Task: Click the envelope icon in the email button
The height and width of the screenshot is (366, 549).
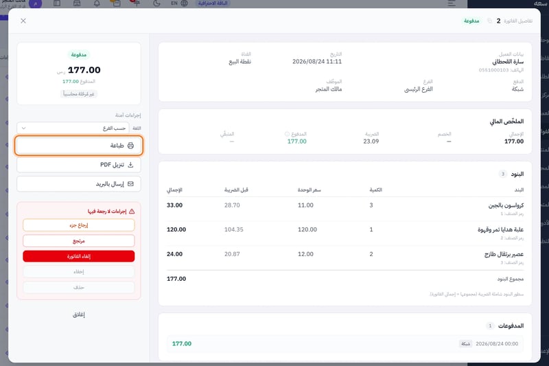Action: point(130,184)
